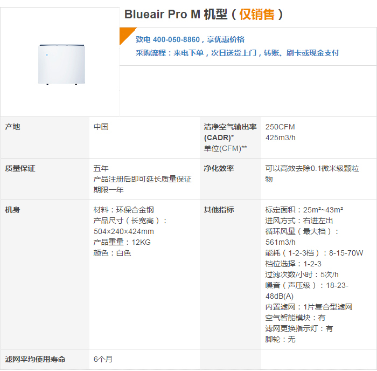Click the orange 仅销售 label
377x371 pixels.
point(256,14)
